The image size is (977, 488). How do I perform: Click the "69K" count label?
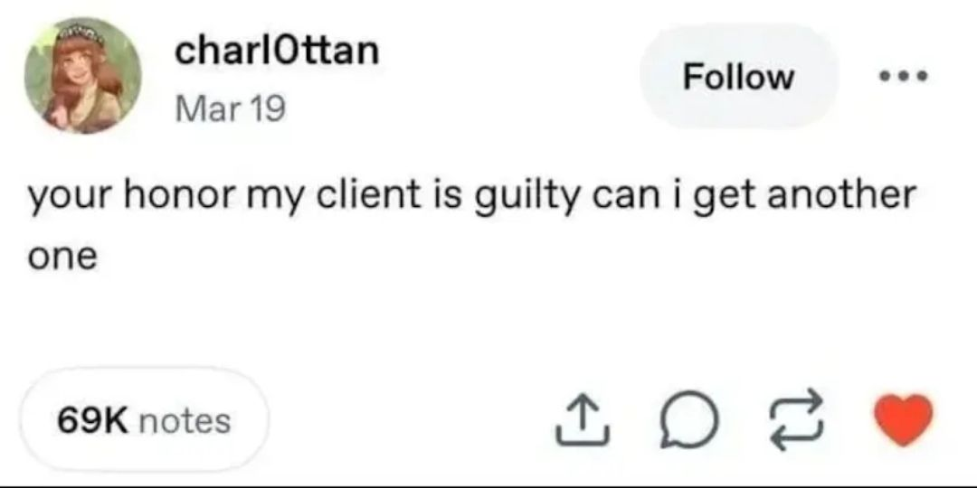coord(93,421)
